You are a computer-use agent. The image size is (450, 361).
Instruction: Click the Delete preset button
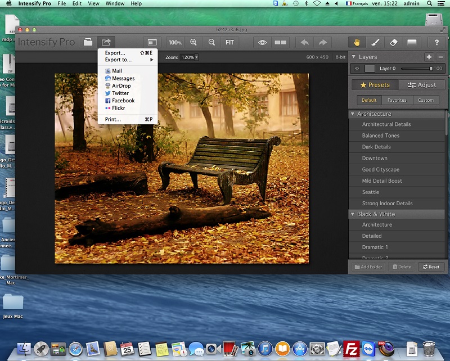[x=402, y=267]
